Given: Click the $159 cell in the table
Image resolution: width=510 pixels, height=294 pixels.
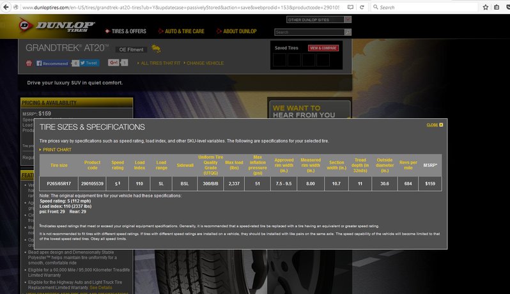Looking at the screenshot, I should pyautogui.click(x=430, y=184).
